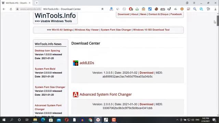219x123 pixels.
Task: Click the lock icon in the address bar
Action: click(17, 9)
